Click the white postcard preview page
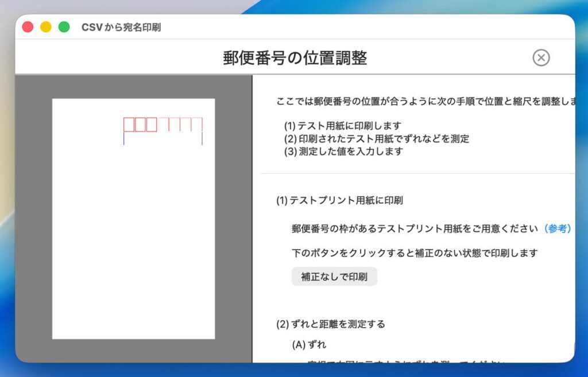The image size is (588, 377). coord(133,241)
